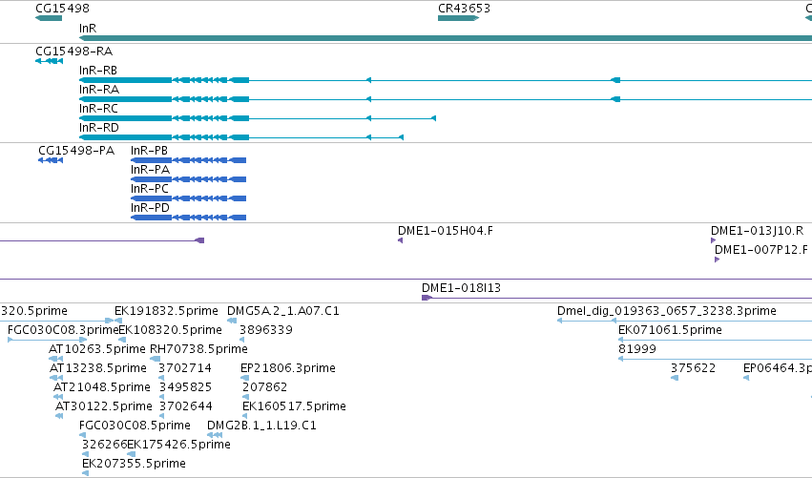
Task: Click the CR43653 gene arrow
Action: [458, 18]
